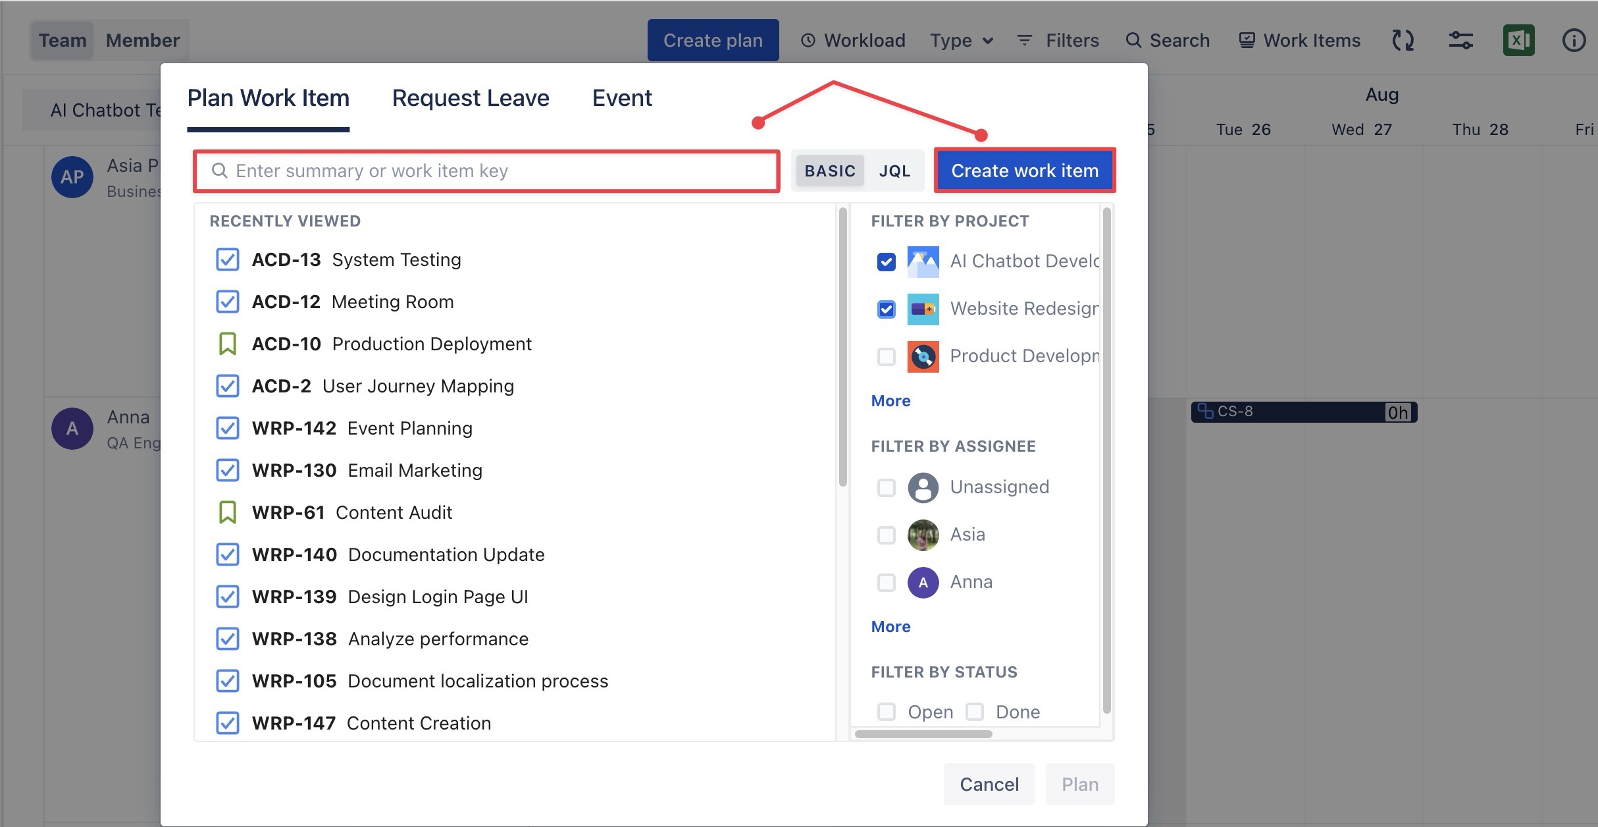
Task: Open the Type dropdown
Action: (961, 41)
